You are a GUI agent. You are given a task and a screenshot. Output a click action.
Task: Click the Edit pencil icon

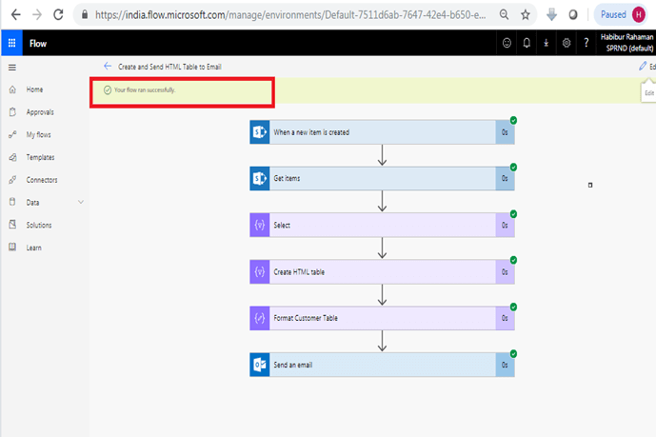[x=643, y=66]
